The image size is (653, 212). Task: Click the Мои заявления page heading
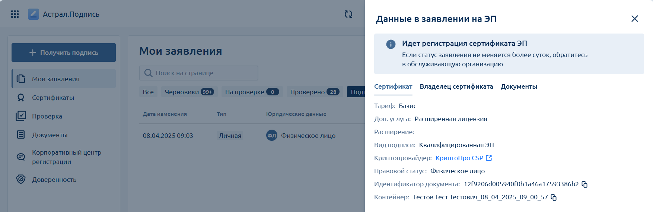coord(181,51)
